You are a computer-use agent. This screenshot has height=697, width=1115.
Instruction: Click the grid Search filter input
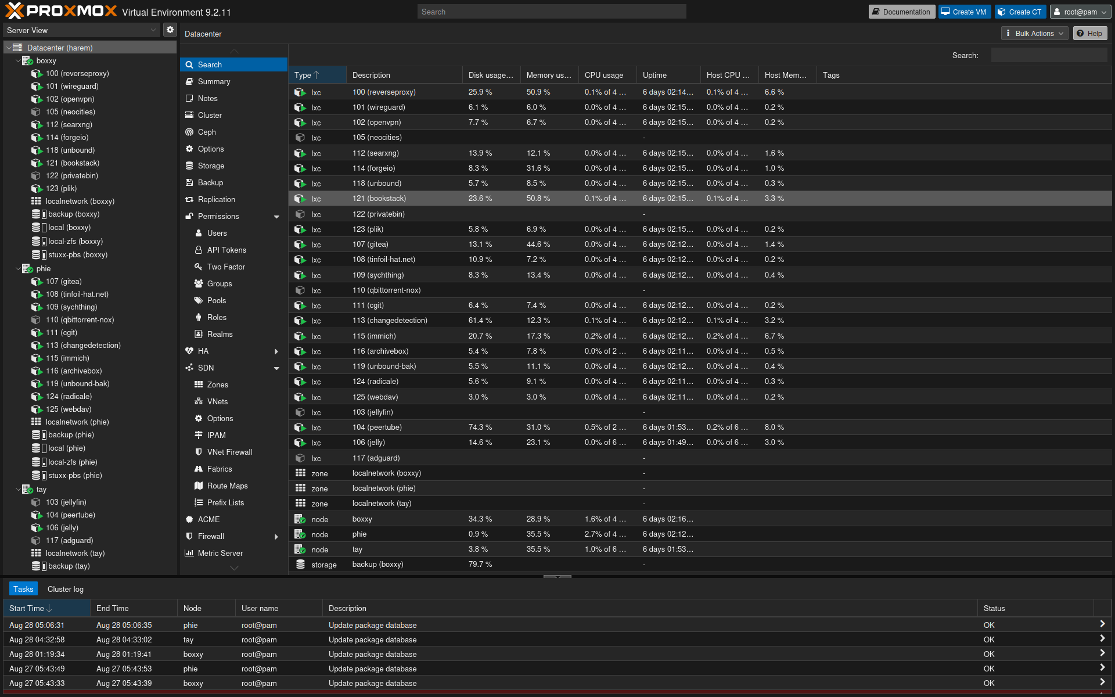pyautogui.click(x=1049, y=55)
